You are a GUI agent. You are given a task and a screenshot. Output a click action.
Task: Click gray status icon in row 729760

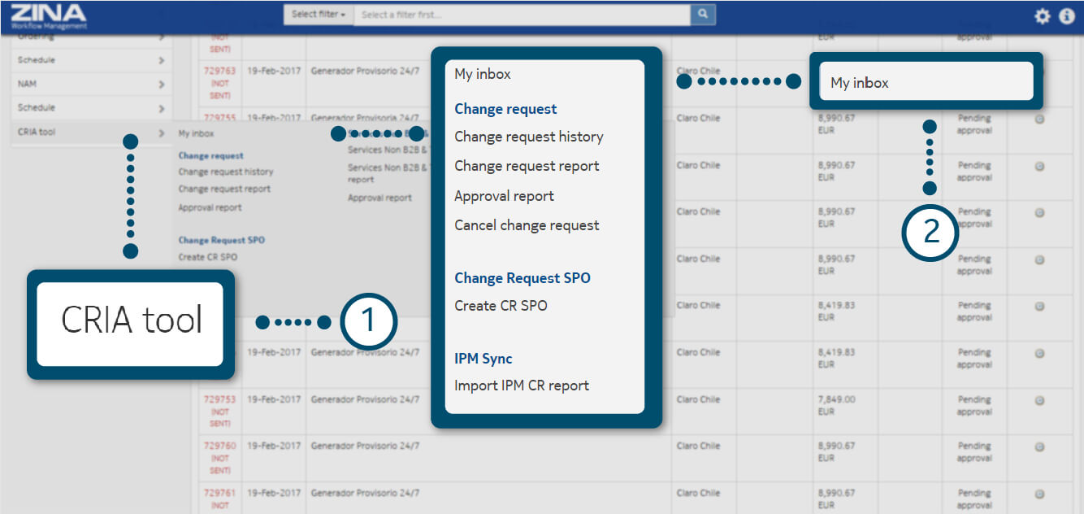click(x=1038, y=446)
